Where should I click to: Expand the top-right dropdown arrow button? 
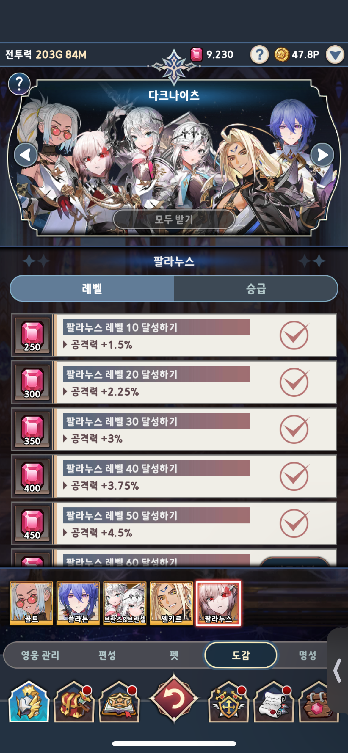tap(335, 55)
